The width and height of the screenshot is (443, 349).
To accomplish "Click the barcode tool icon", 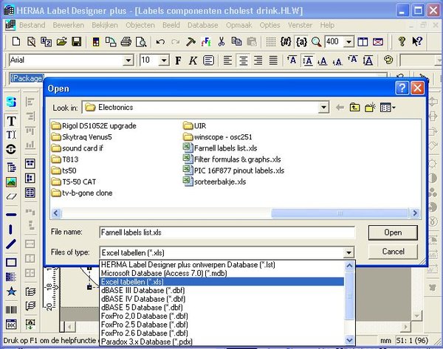I will pos(11,310).
